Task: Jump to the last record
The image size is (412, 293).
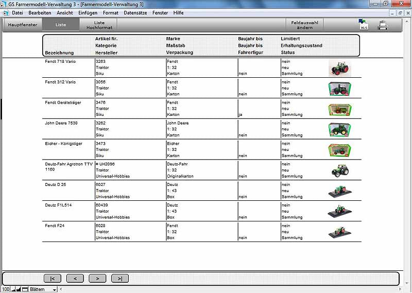Action: (120, 279)
